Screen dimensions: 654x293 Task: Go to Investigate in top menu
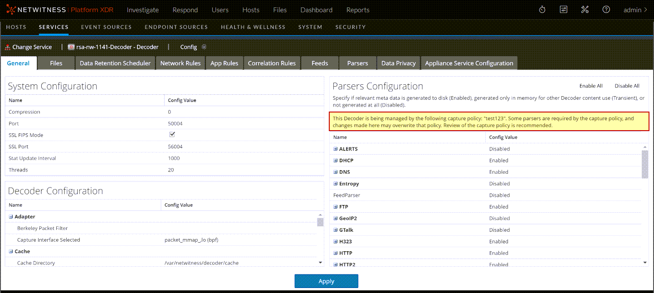pyautogui.click(x=142, y=10)
